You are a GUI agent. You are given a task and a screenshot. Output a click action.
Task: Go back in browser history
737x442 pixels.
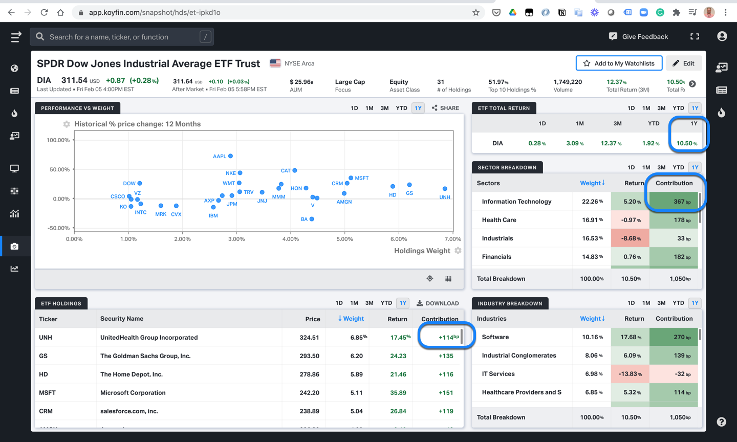click(x=11, y=12)
